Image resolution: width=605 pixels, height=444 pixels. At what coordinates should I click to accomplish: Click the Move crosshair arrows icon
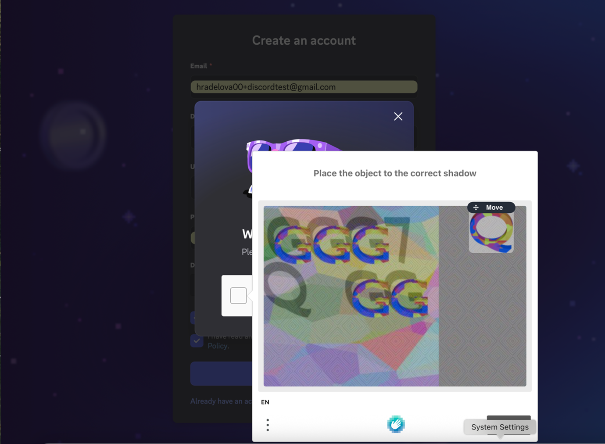tap(476, 208)
